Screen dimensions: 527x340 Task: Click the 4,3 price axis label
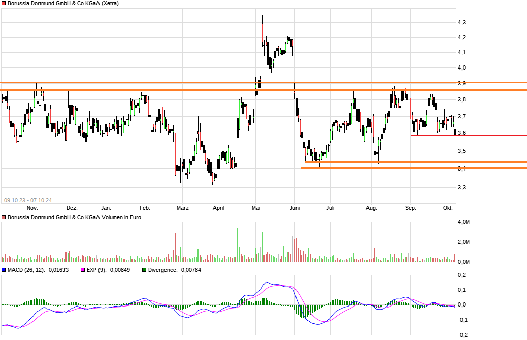click(x=462, y=22)
